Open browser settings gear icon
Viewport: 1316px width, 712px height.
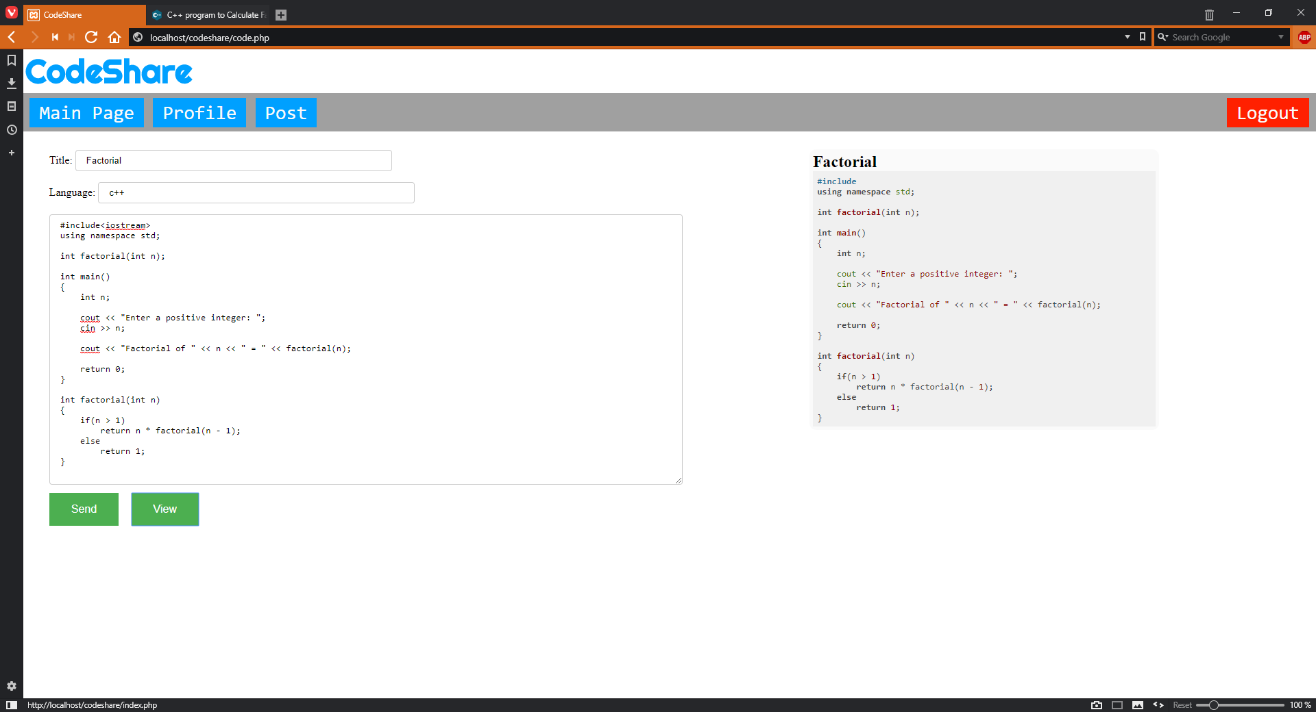[x=12, y=686]
